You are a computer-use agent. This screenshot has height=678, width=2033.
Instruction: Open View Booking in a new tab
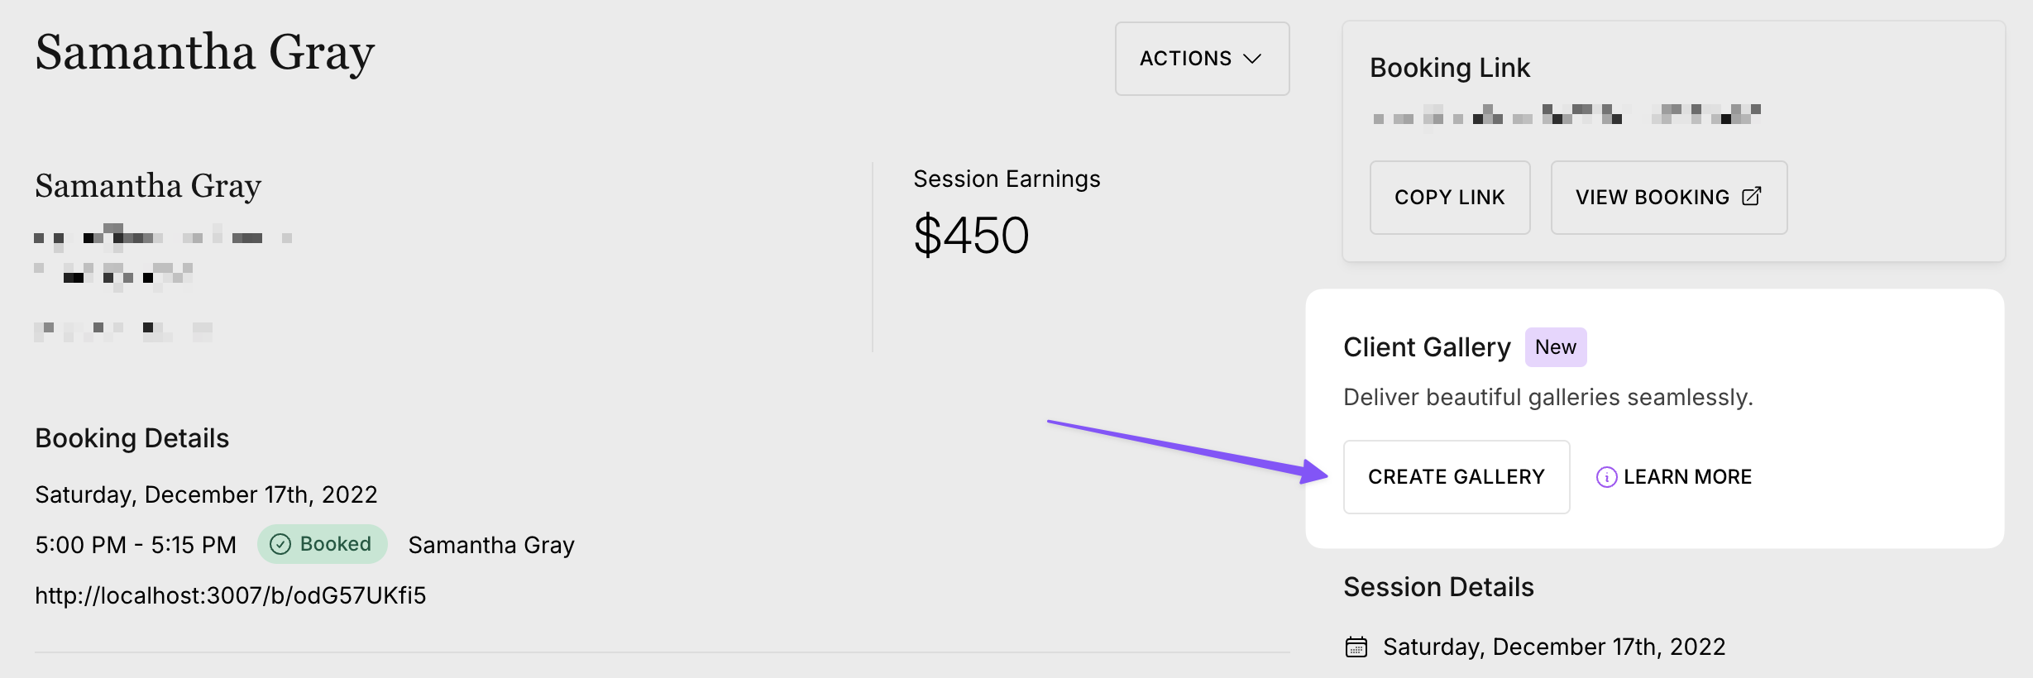[1667, 197]
